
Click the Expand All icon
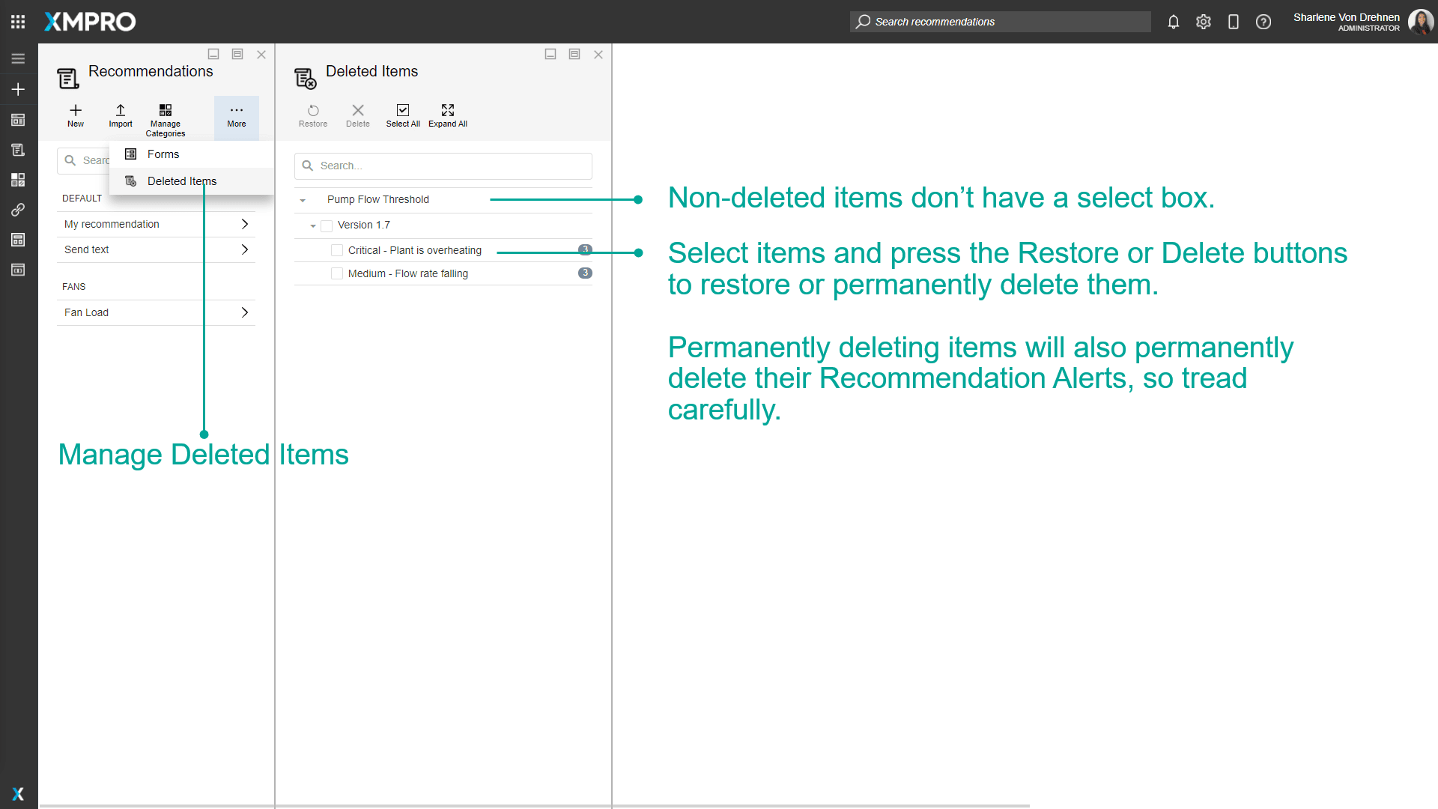pyautogui.click(x=448, y=111)
